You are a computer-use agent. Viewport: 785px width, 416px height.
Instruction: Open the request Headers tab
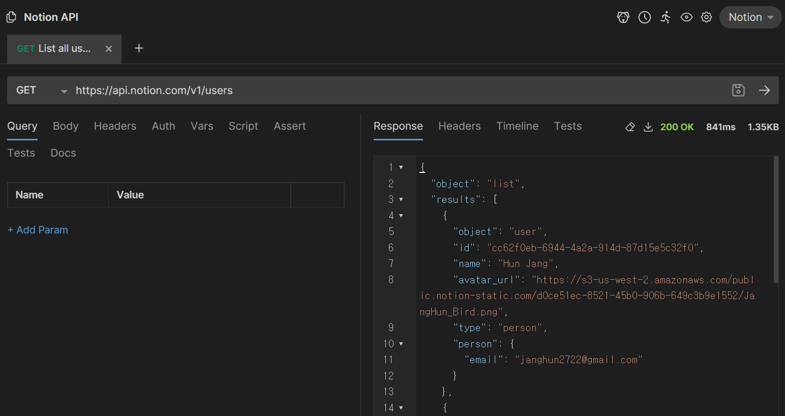pos(115,126)
